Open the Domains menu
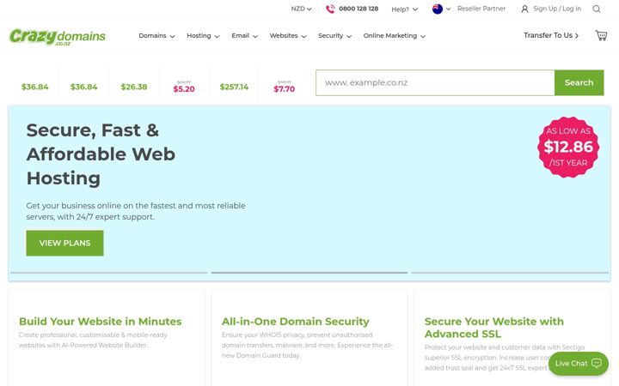The height and width of the screenshot is (386, 619). 156,35
